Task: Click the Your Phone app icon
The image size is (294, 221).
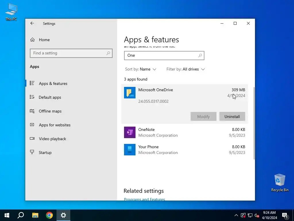Action: point(129,150)
